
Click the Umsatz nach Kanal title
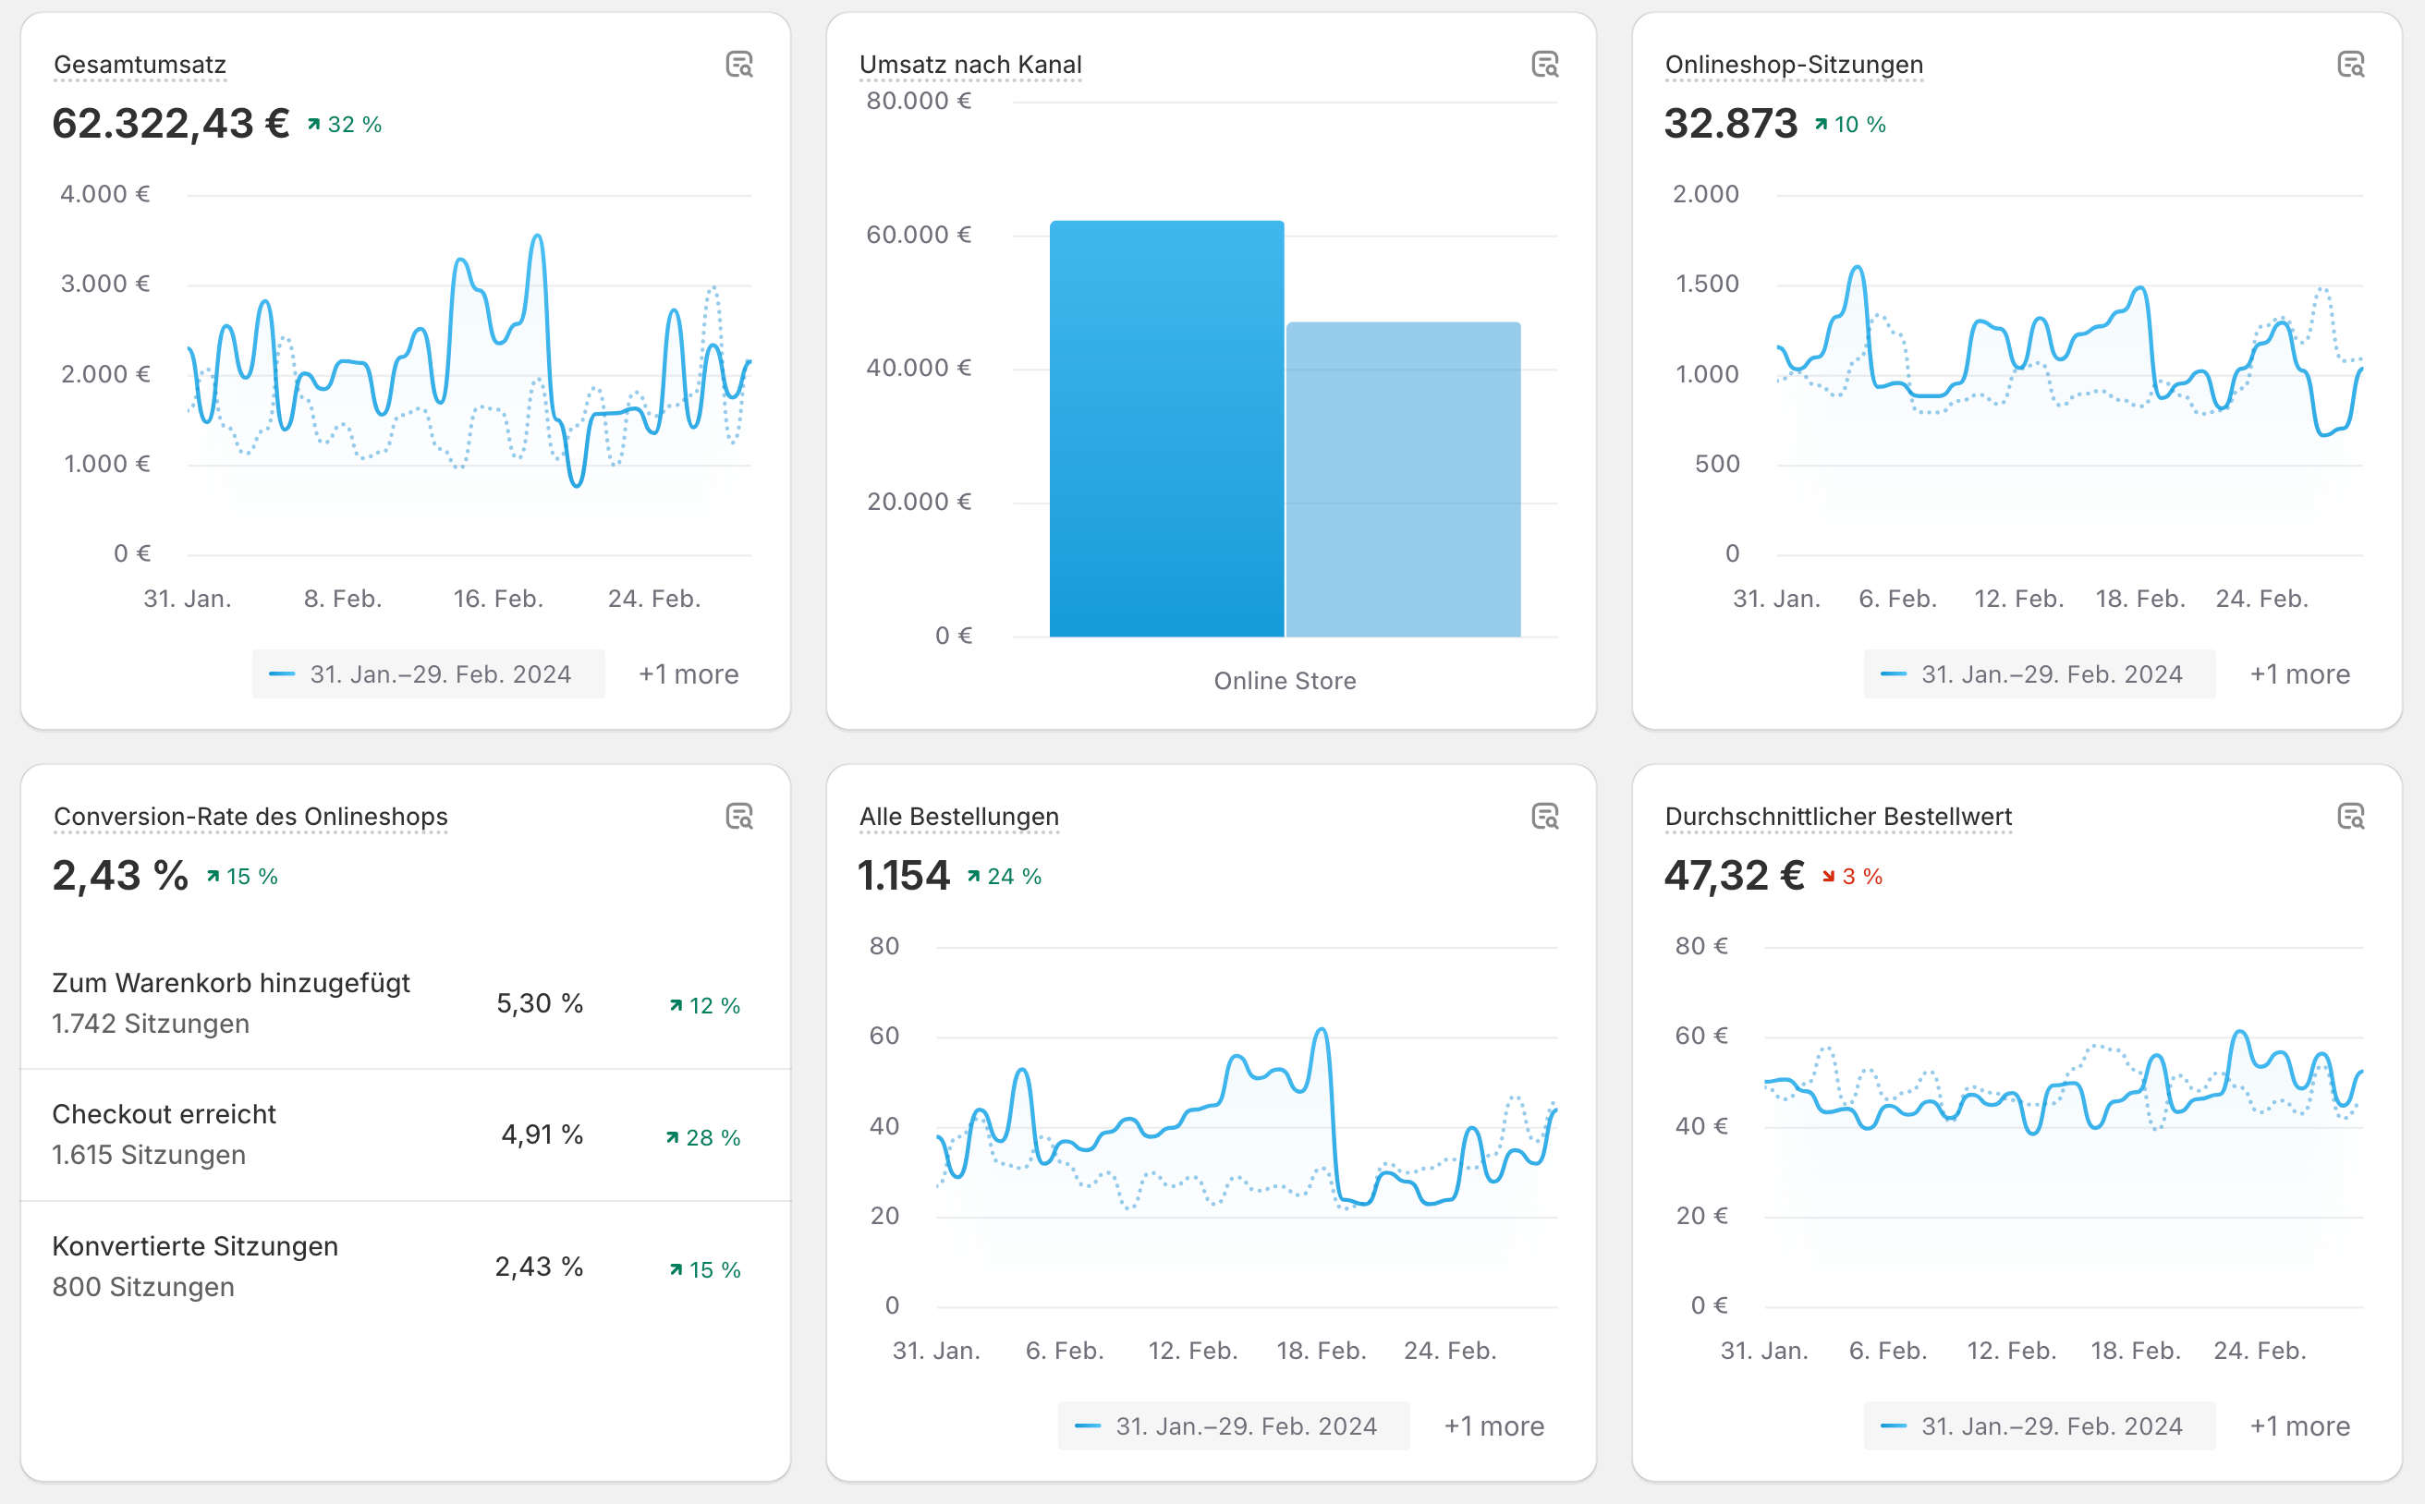click(970, 65)
